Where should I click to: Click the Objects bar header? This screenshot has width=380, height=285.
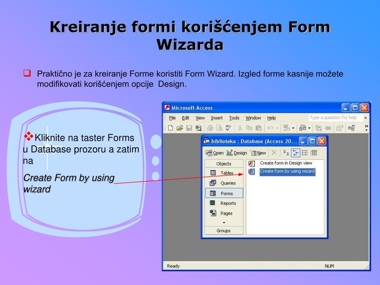coord(224,164)
